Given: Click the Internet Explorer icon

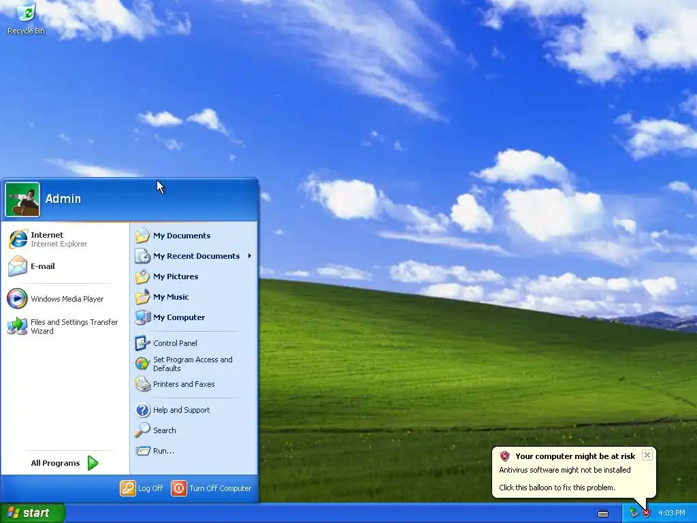Looking at the screenshot, I should click(x=18, y=239).
